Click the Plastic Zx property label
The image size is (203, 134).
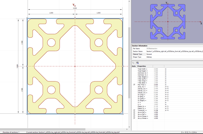coord(142,106)
